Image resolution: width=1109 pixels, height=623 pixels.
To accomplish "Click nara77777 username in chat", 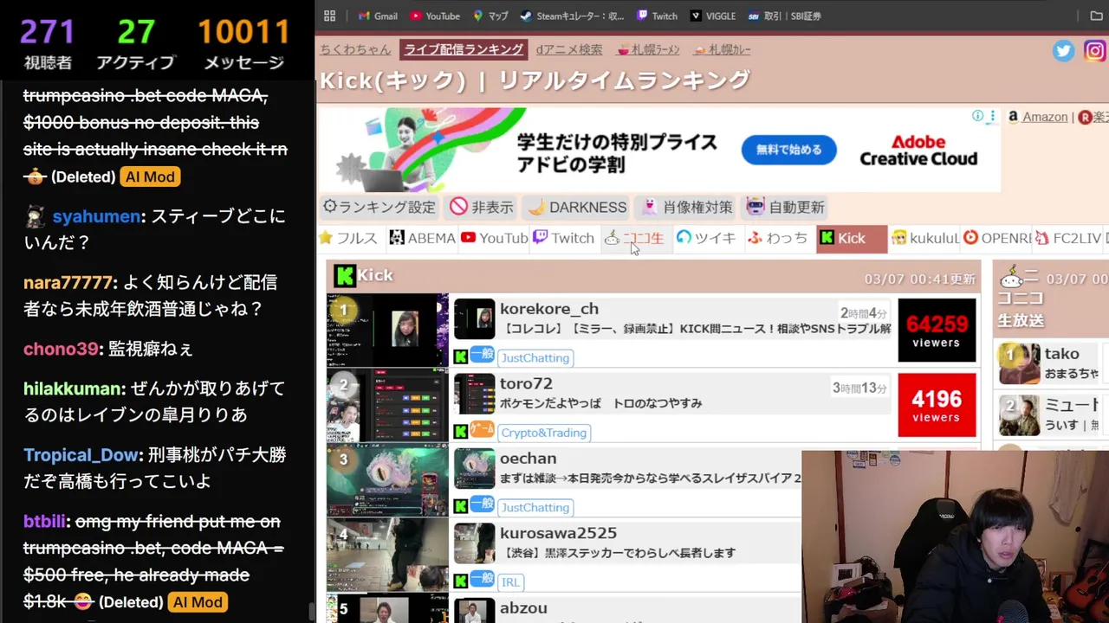I will (68, 283).
